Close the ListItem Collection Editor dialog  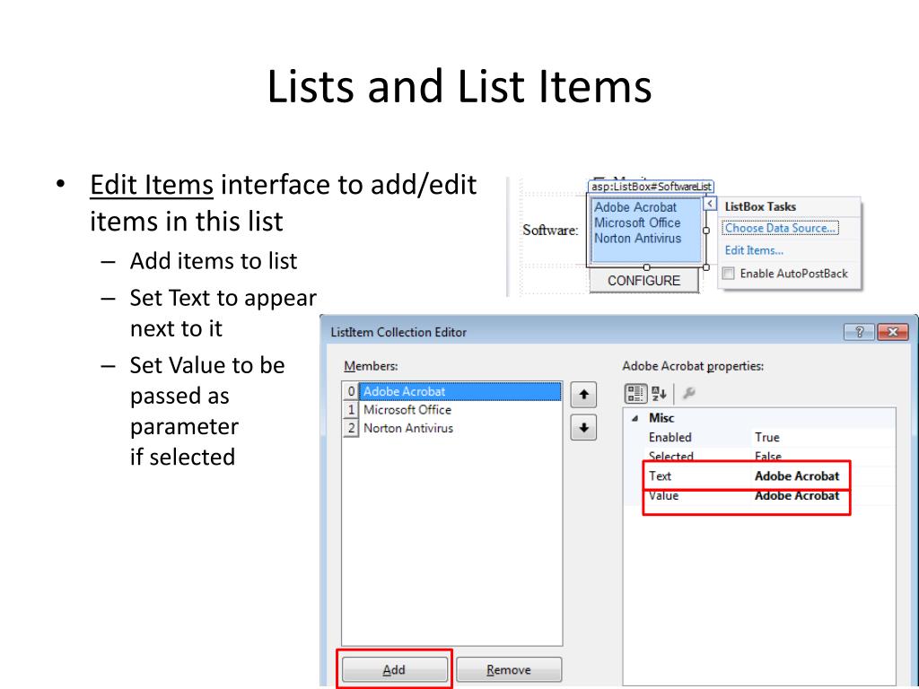[x=893, y=332]
